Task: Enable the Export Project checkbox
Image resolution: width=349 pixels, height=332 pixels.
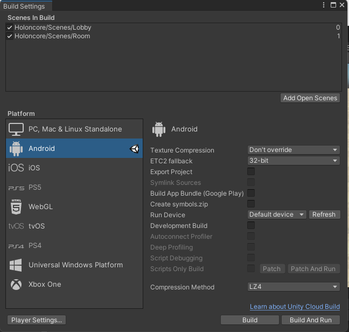Action: [251, 171]
